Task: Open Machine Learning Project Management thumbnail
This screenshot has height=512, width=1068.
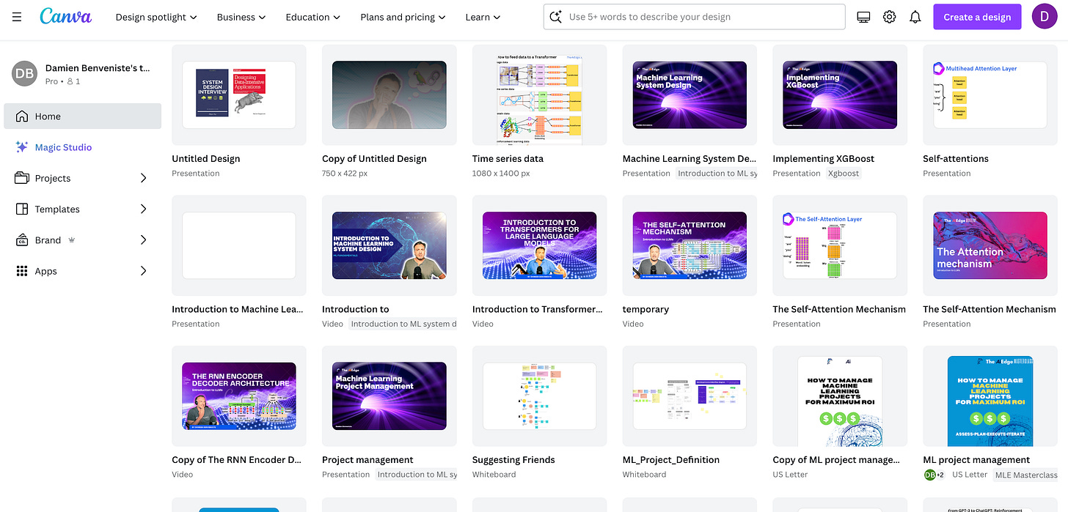Action: (389, 396)
